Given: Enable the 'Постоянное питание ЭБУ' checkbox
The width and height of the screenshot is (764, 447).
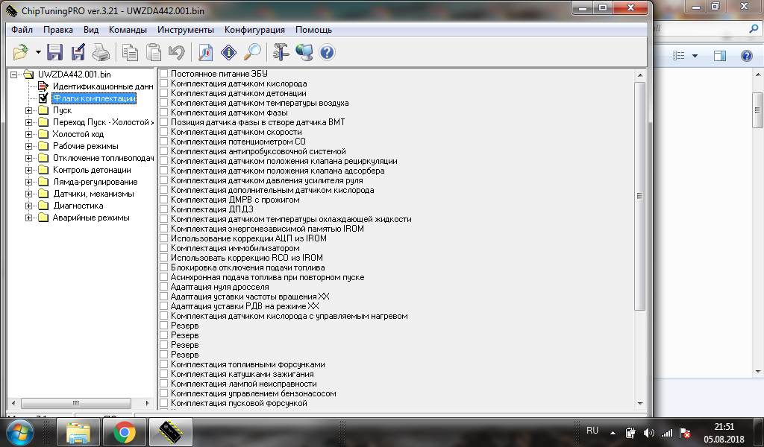Looking at the screenshot, I should [164, 74].
